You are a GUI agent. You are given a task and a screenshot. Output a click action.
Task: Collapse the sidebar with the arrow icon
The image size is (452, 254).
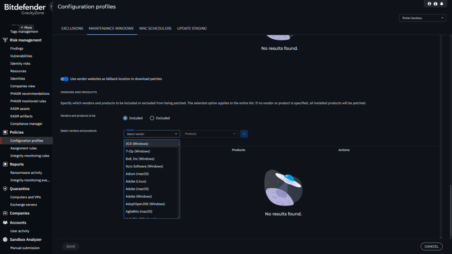(x=51, y=6)
